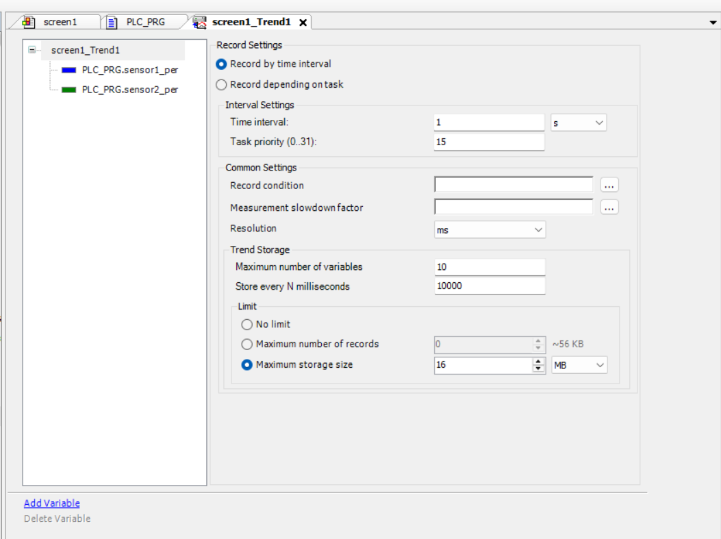
Task: Click the PLC_PRG document tab icon
Action: (x=112, y=22)
